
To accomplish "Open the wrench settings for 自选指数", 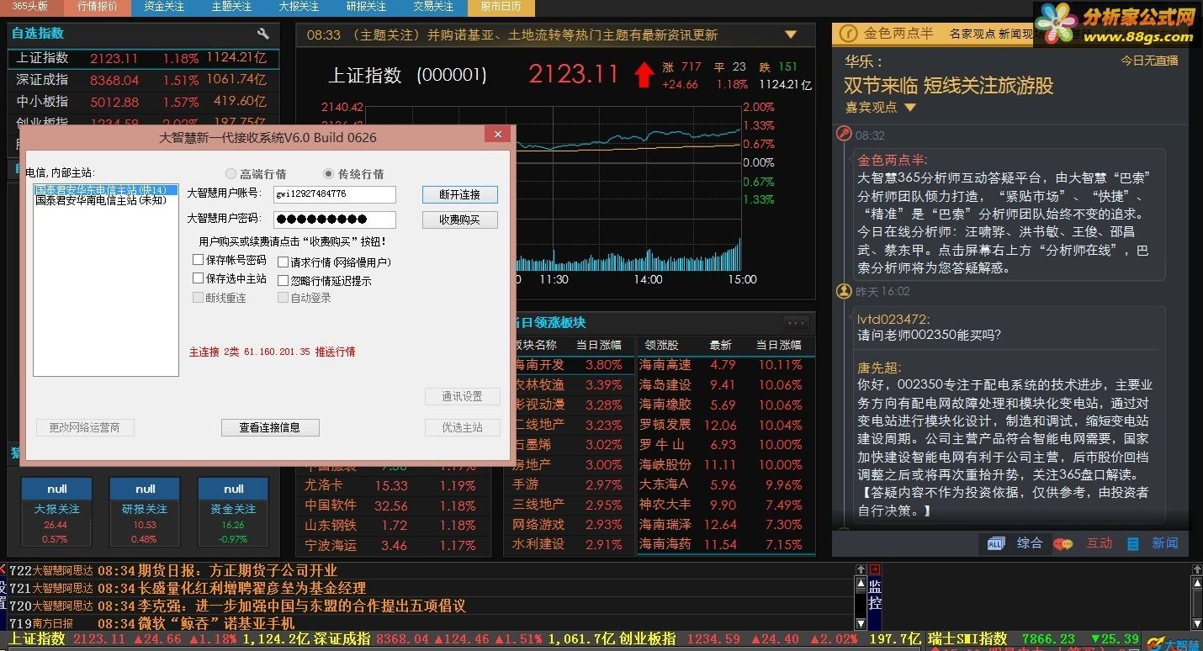I will (263, 34).
